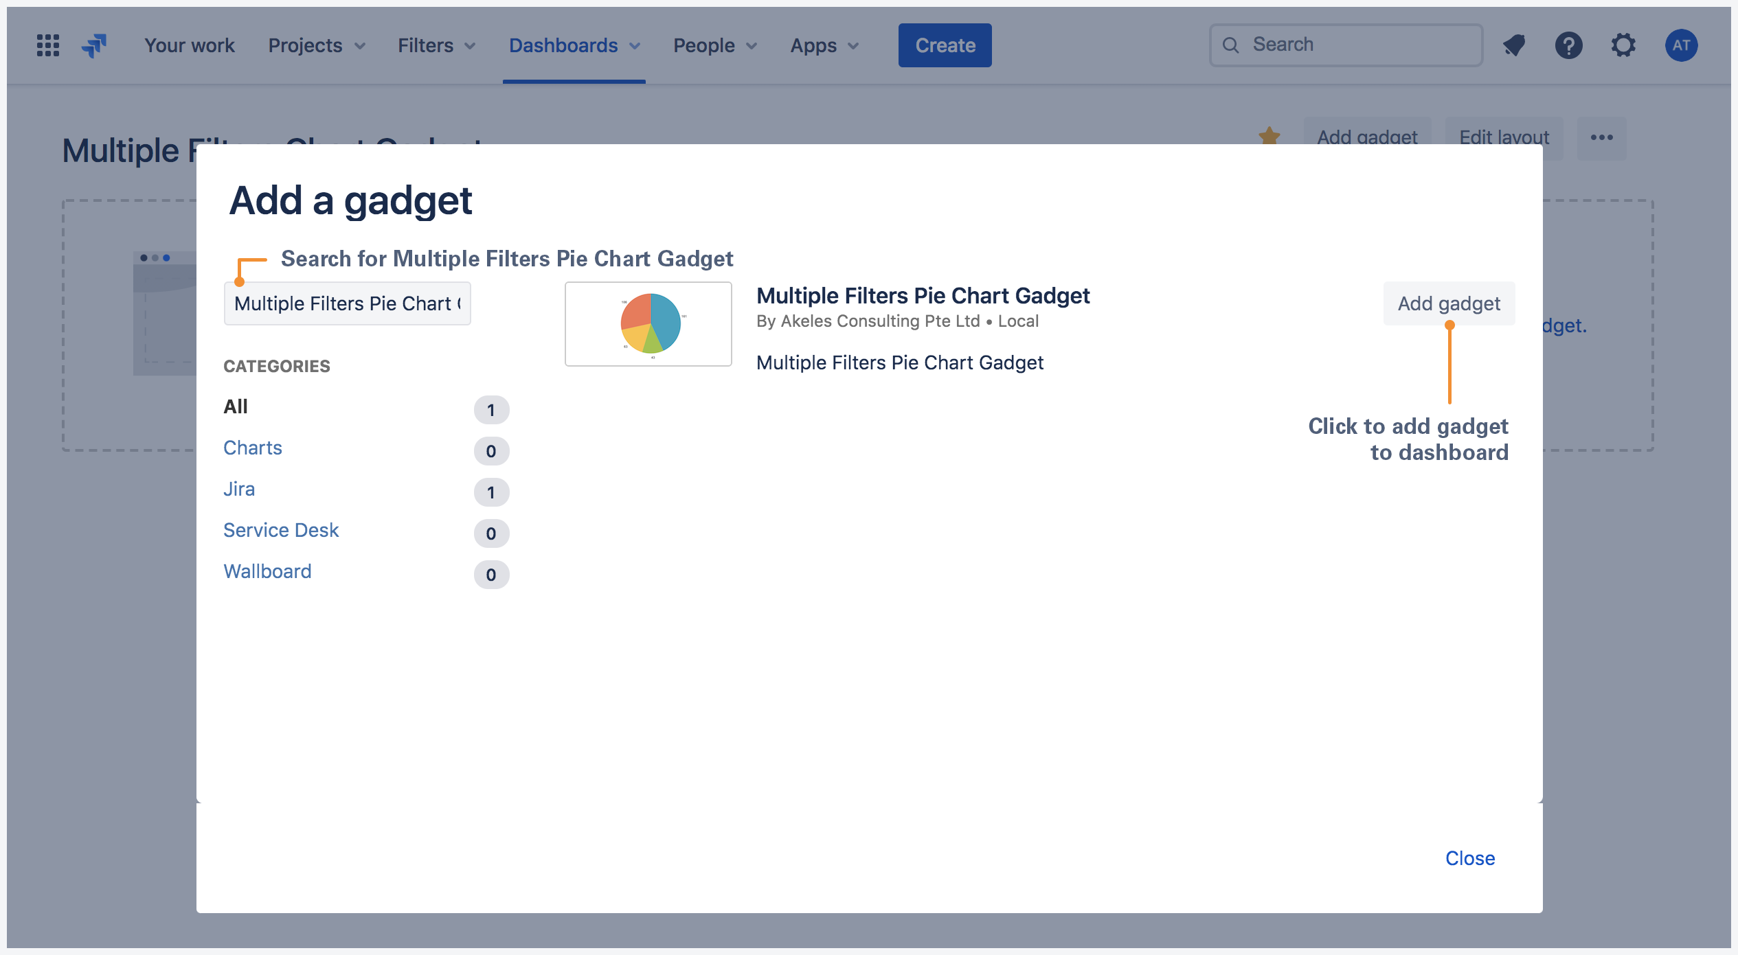This screenshot has width=1738, height=955.
Task: Open notifications via the bell icon
Action: pos(1514,45)
